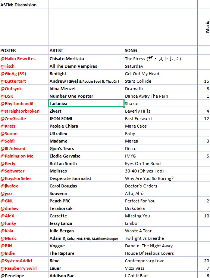Select the 'Beverly Hills' song cell

[x=161, y=111]
